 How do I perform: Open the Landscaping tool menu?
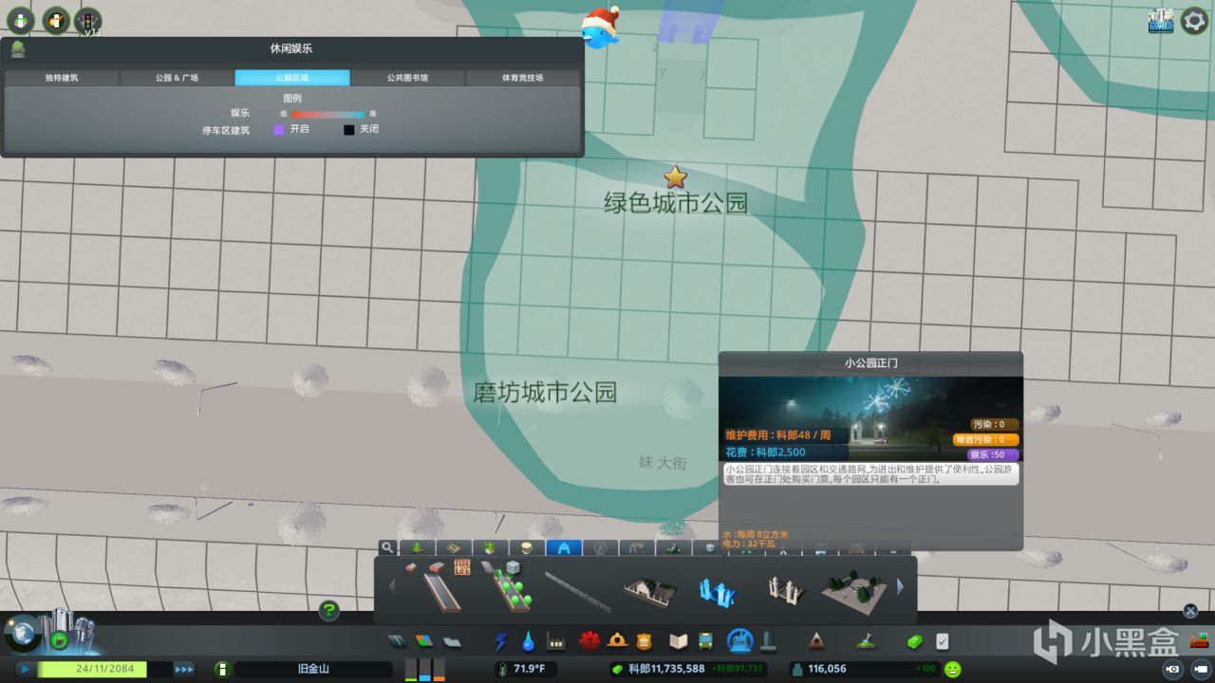click(865, 642)
